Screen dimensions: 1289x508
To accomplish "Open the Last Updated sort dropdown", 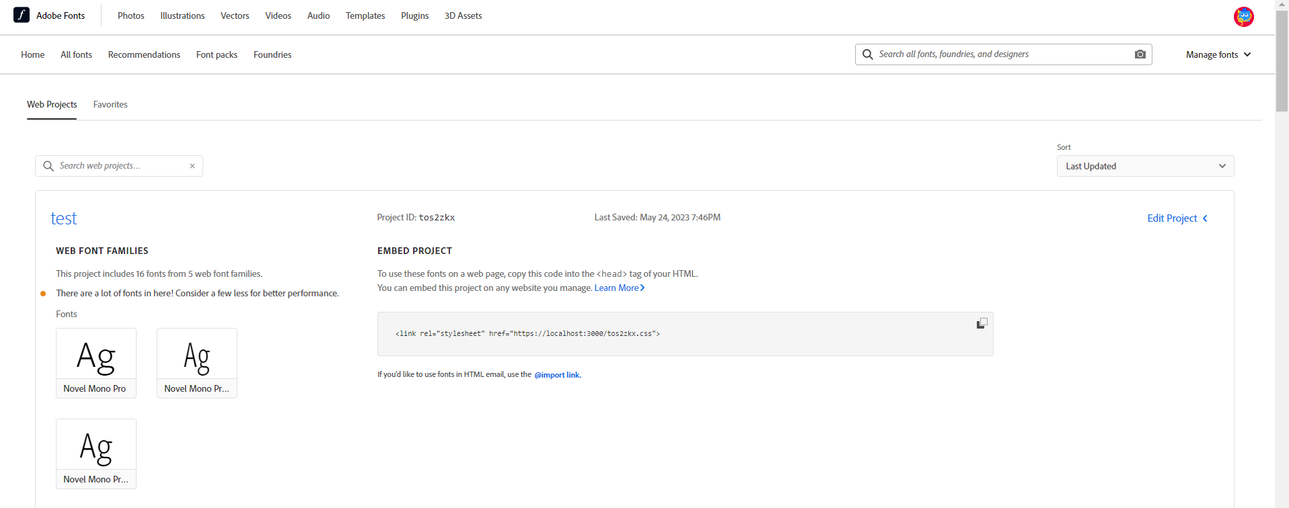I will (x=1145, y=166).
